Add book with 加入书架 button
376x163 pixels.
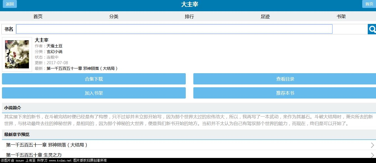94,93
